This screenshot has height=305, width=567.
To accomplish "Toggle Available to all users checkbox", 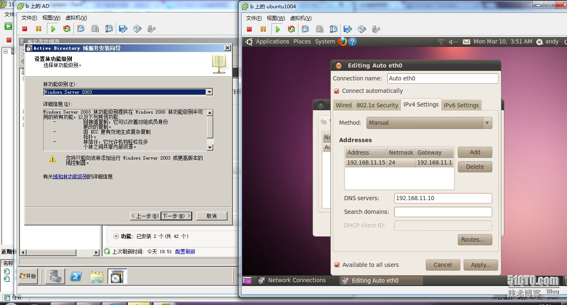I will click(x=337, y=265).
